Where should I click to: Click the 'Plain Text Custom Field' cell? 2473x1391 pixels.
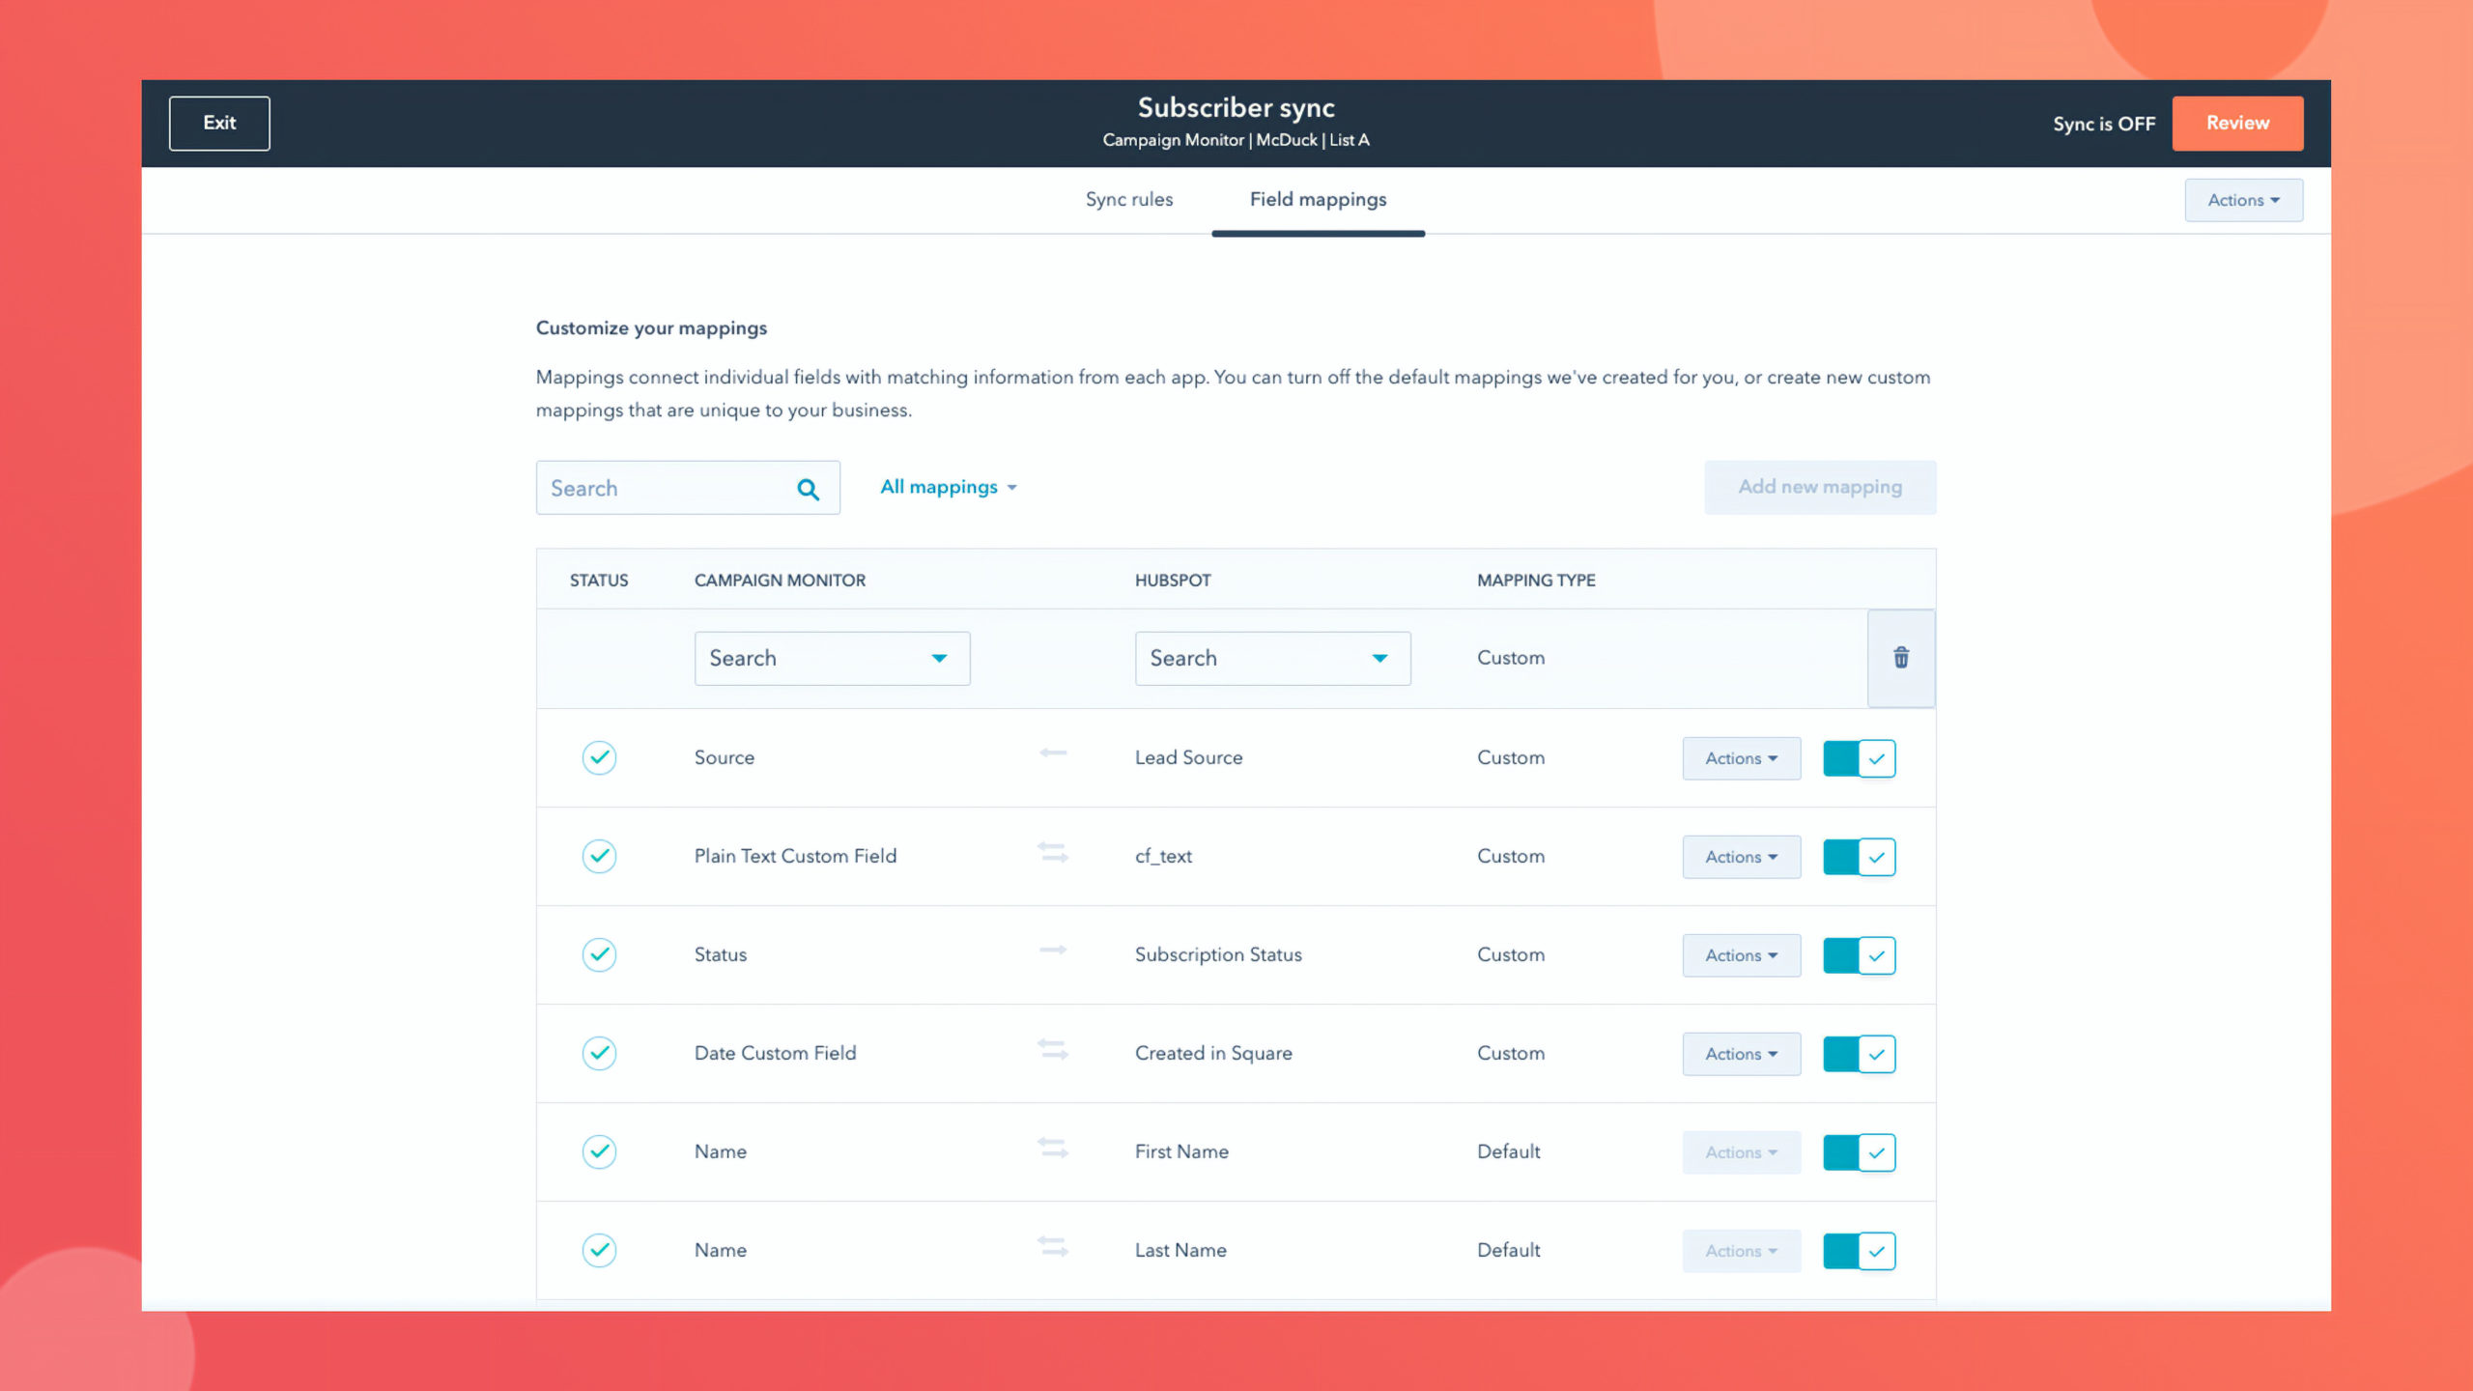[x=795, y=857]
